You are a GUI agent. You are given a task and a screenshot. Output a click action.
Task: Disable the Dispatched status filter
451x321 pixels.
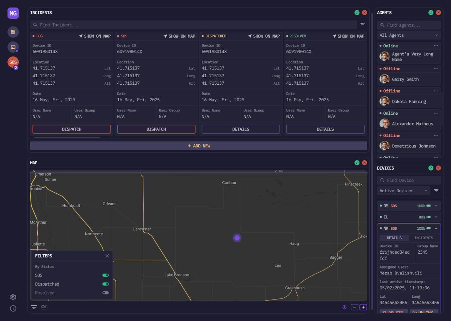tap(105, 284)
